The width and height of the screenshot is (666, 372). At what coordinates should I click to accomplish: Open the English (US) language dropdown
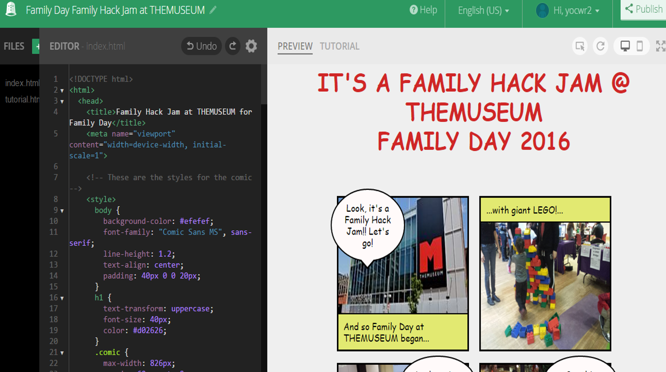click(x=483, y=10)
